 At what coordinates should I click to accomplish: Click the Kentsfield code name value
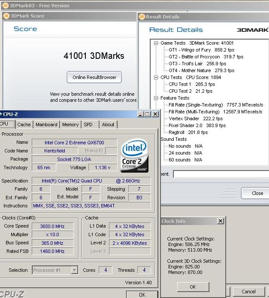tap(54, 151)
